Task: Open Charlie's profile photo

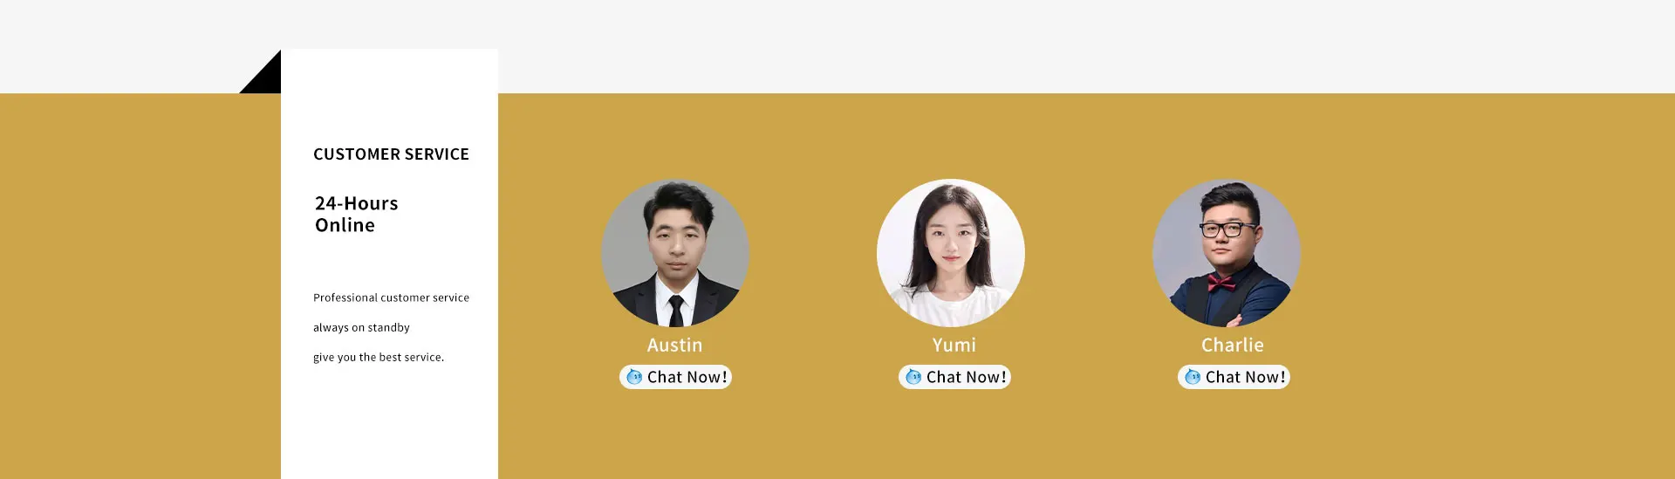Action: coord(1227,253)
